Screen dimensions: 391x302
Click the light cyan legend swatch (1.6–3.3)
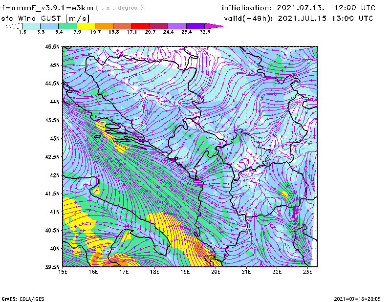coord(31,26)
